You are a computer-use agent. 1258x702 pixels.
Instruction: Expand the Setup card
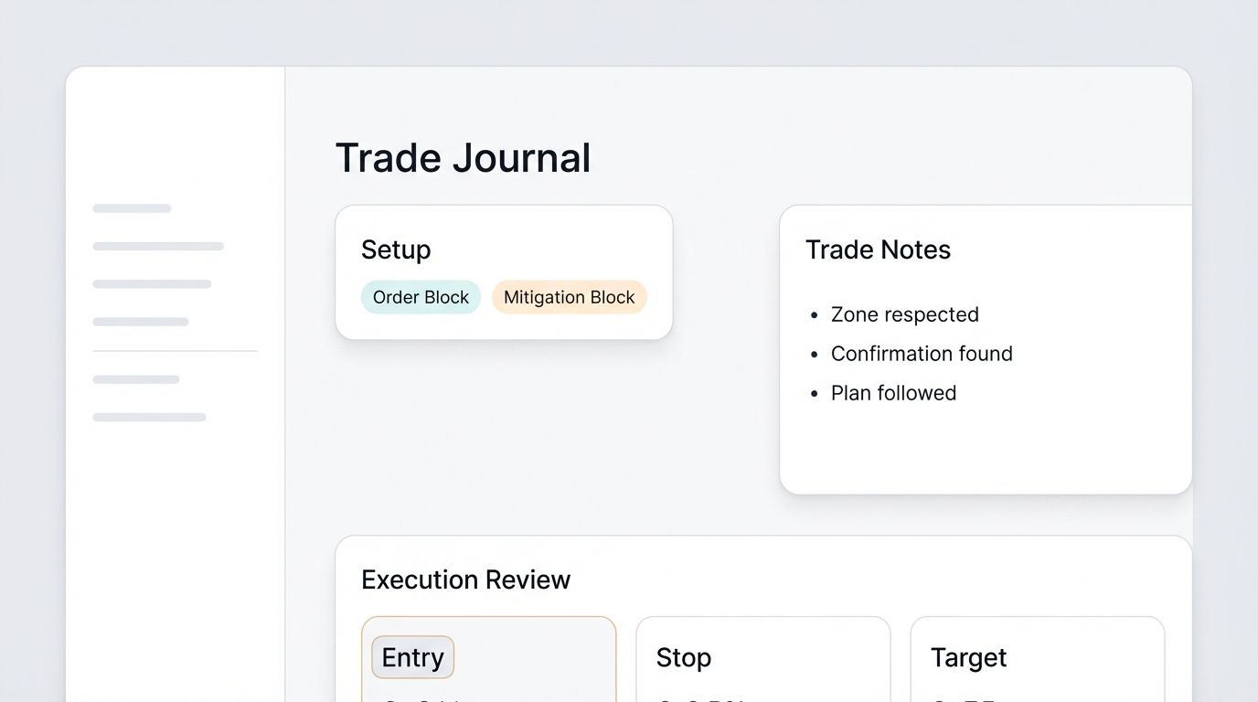click(504, 271)
